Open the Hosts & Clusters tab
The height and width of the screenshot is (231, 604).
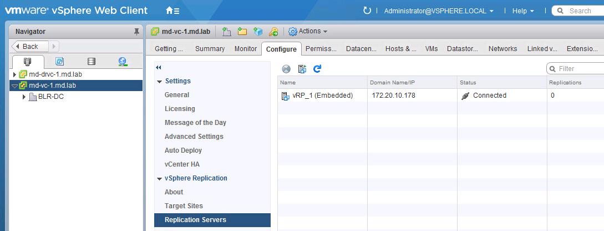coord(401,49)
